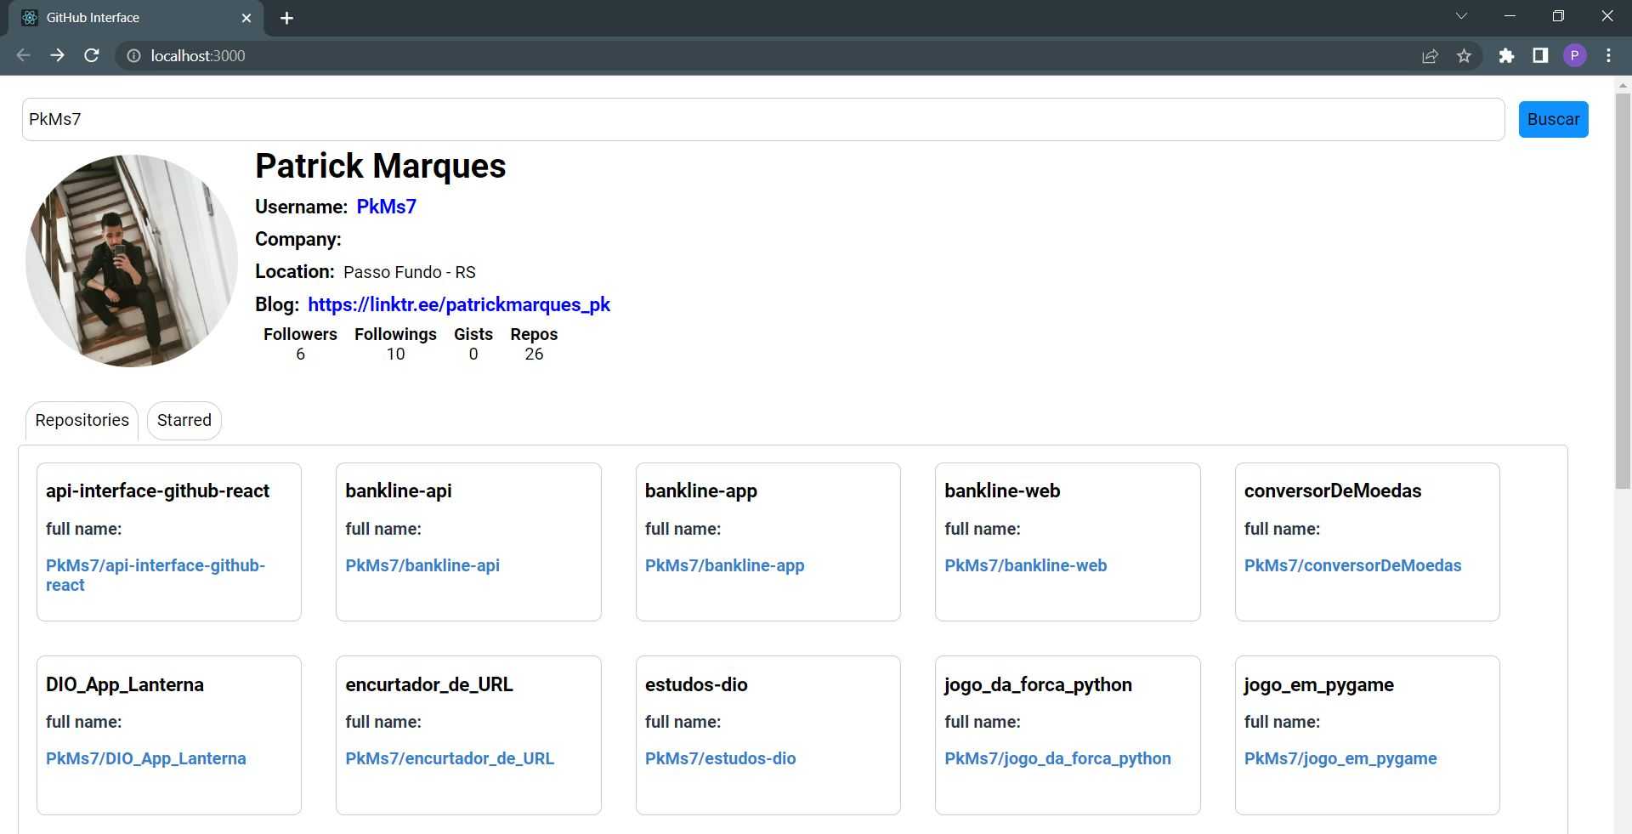Open the browser side panel icon

[x=1540, y=55]
